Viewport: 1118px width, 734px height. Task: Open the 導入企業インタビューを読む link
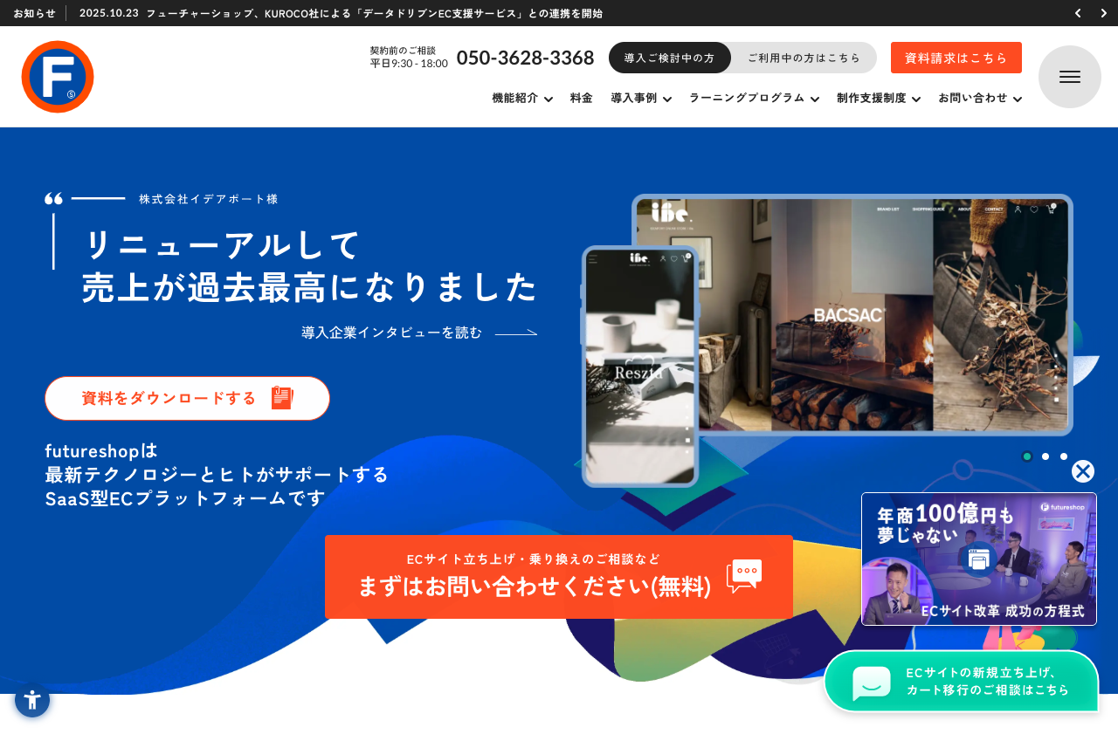(x=390, y=333)
